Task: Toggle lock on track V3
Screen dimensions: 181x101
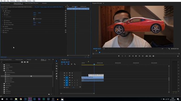Action: 64,73
